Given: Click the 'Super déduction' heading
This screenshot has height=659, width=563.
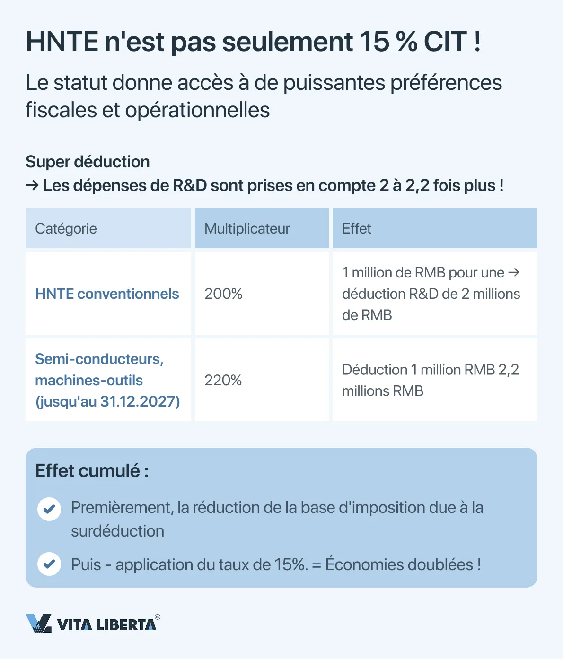Looking at the screenshot, I should tap(88, 162).
